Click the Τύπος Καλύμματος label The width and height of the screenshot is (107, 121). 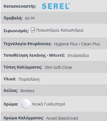tap(23, 67)
